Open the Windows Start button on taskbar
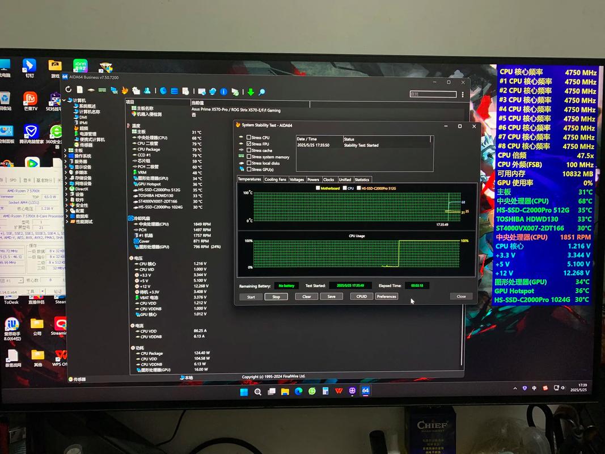 [244, 392]
